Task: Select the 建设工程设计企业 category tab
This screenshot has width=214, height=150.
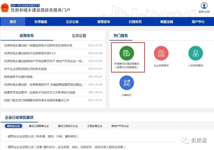Action: pyautogui.click(x=68, y=126)
